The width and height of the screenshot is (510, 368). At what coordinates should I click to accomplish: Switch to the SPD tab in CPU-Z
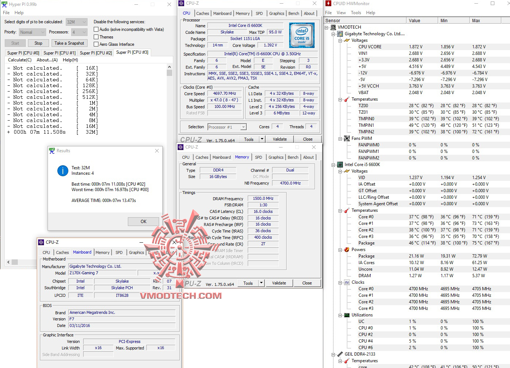[x=259, y=13]
